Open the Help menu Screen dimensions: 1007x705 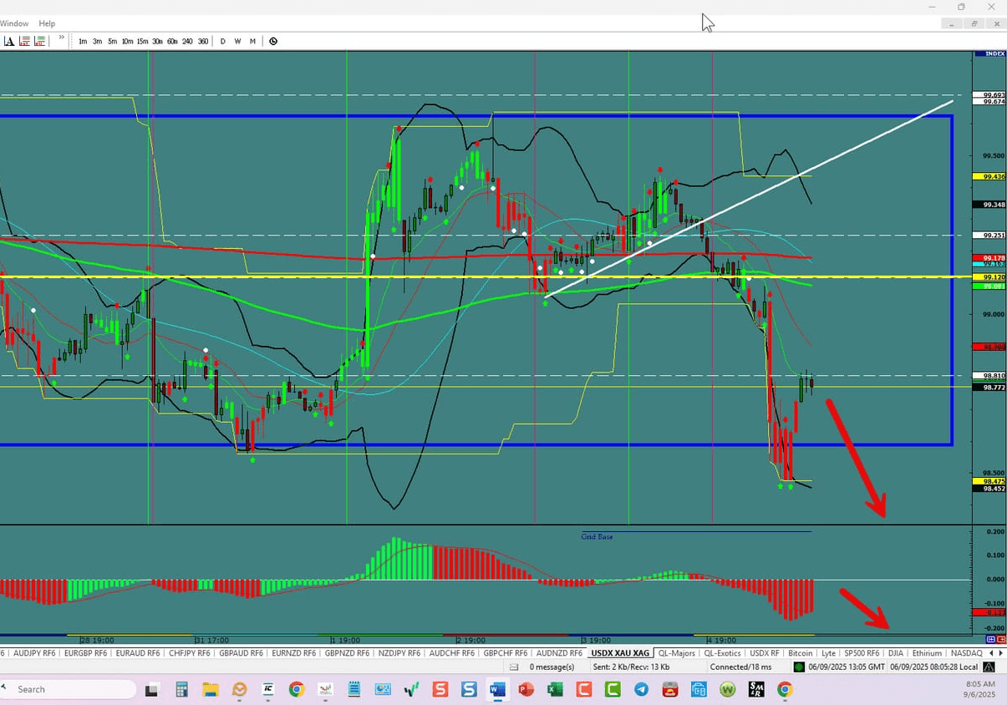(47, 23)
